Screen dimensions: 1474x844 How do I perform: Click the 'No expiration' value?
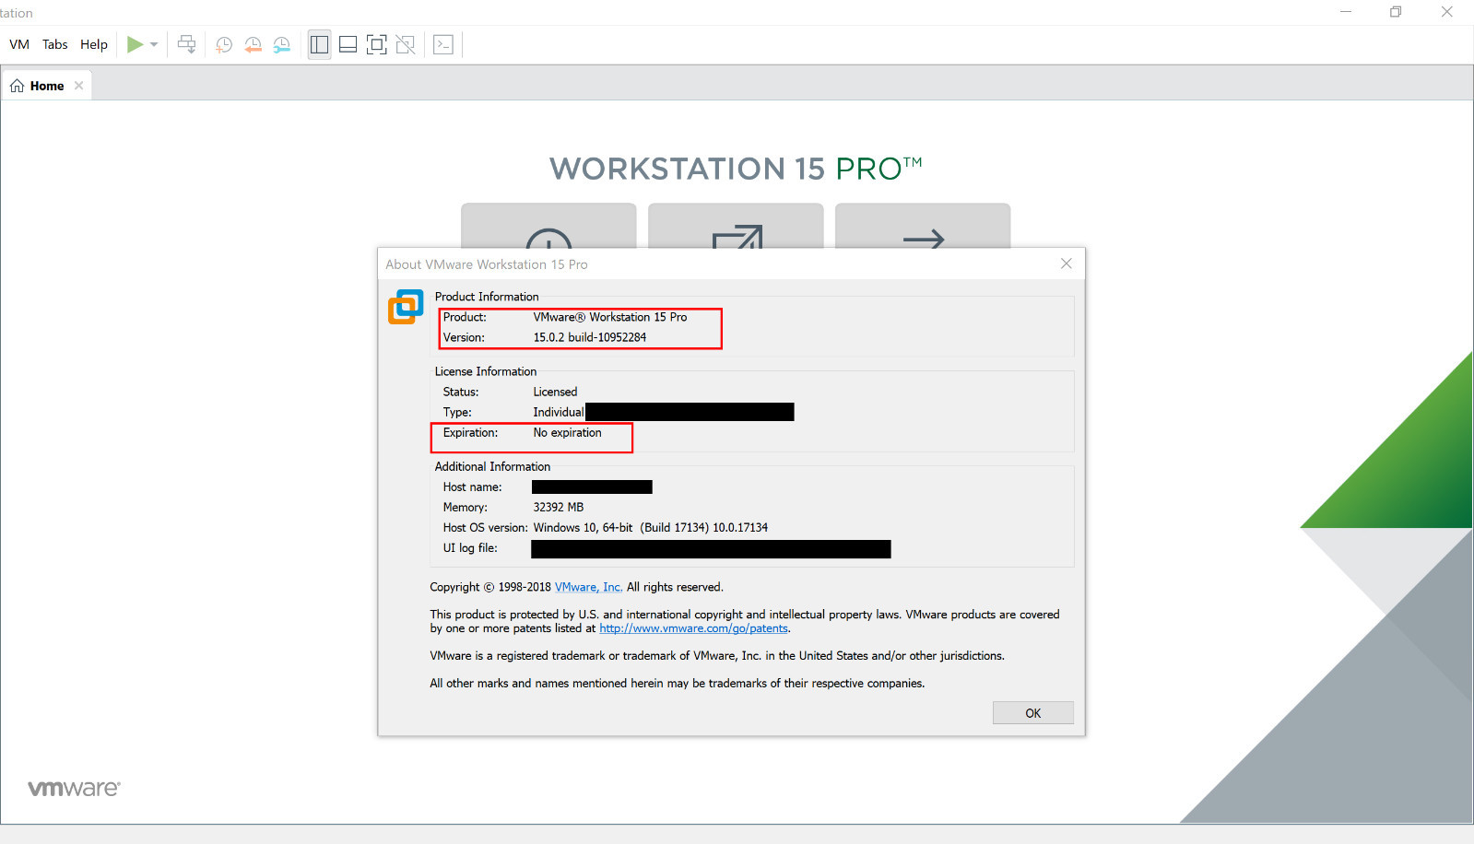click(567, 432)
